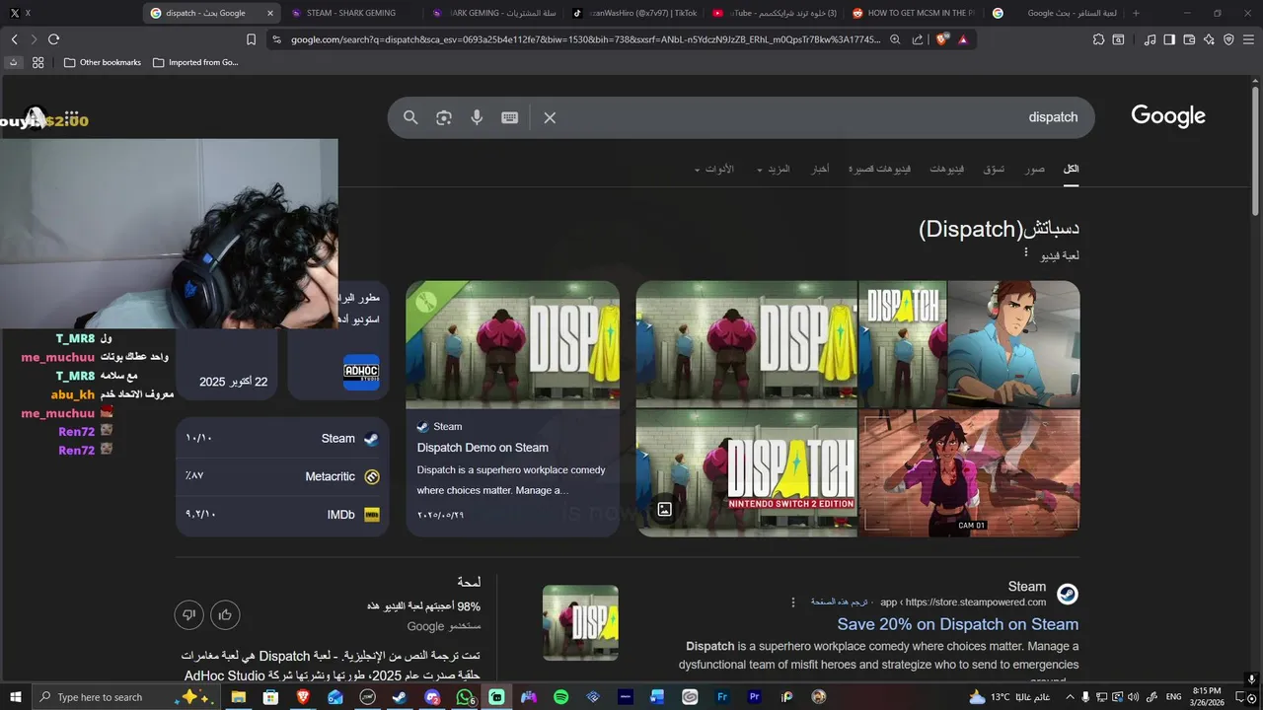Screen dimensions: 1263x710
Task: Select the صور (Images) search filter
Action: [x=1034, y=170]
